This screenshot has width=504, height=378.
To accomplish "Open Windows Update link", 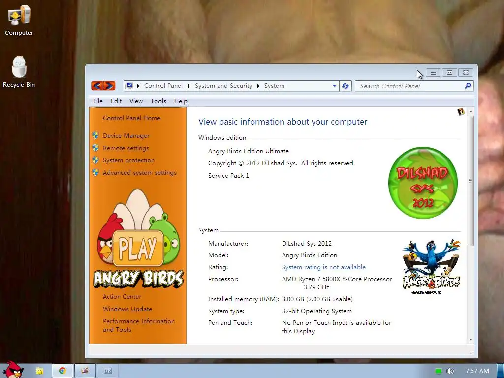I will (x=127, y=309).
